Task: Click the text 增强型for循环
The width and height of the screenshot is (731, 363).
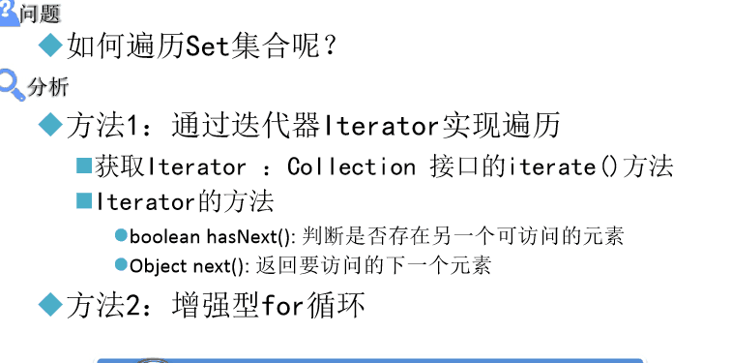Action: 268,306
